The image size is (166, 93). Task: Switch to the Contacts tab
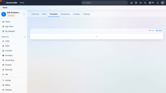tap(77, 14)
